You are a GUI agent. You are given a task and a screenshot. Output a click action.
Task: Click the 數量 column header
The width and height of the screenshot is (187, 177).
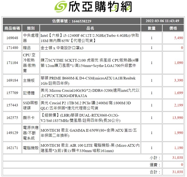(x=152, y=28)
